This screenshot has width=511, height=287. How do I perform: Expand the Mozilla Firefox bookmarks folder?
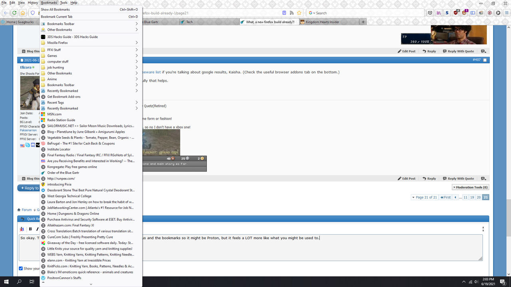coord(91,43)
